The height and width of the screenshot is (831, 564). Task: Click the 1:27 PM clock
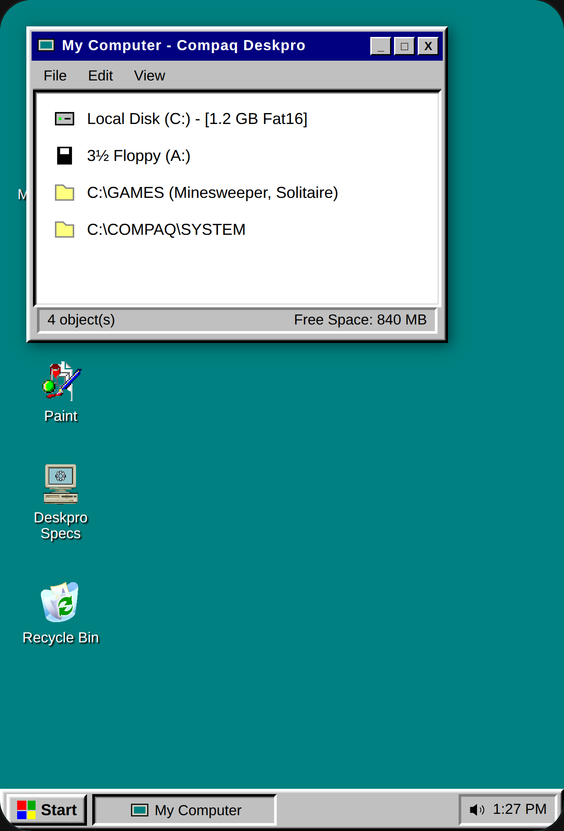(x=520, y=809)
